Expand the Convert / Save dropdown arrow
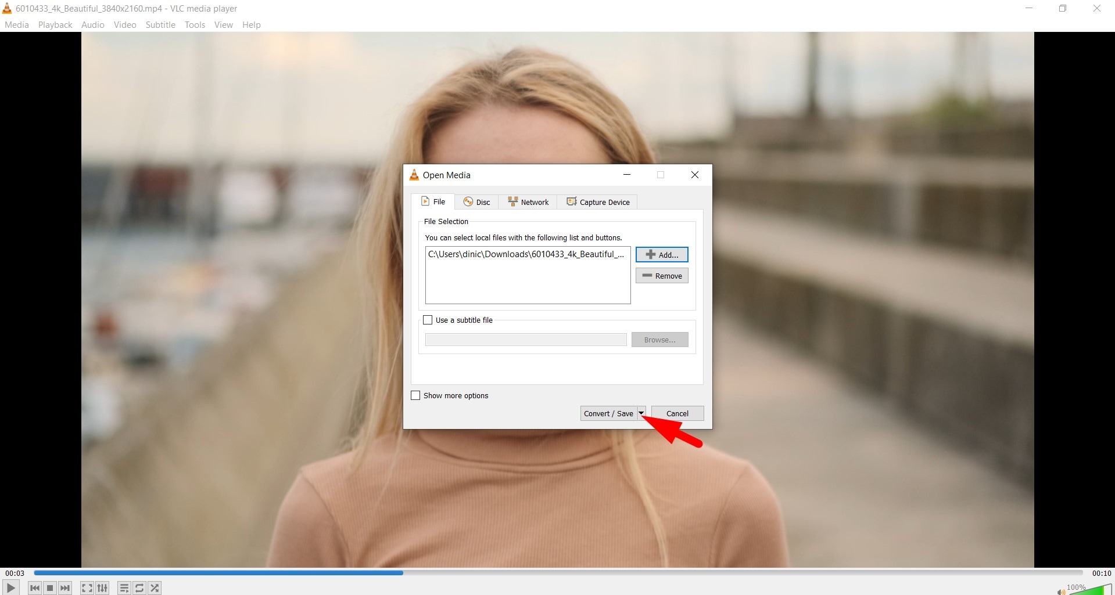This screenshot has height=595, width=1115. (641, 413)
